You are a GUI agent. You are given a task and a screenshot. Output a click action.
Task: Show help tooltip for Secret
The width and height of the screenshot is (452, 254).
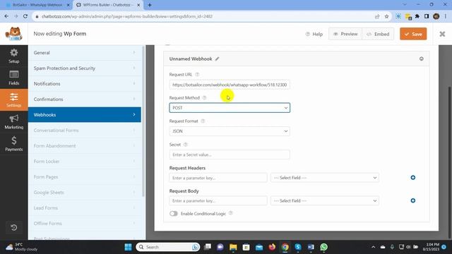[185, 145]
